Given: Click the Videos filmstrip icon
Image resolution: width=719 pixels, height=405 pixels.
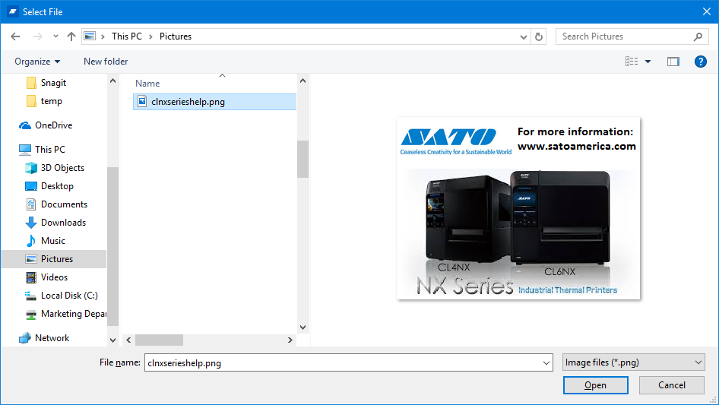Looking at the screenshot, I should point(31,277).
